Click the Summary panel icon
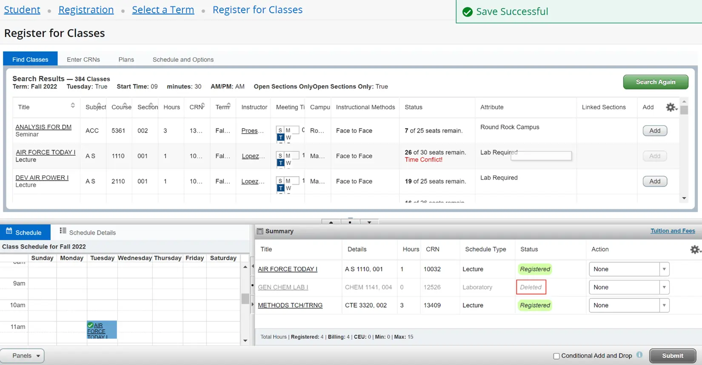702x365 pixels. click(260, 231)
